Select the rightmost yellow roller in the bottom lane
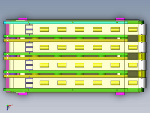The width and height of the screenshot is (150, 113). click(x=133, y=83)
